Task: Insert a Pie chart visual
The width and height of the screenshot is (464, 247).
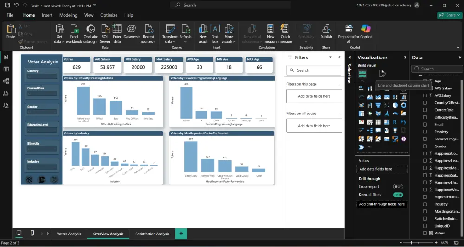Action: (x=395, y=105)
